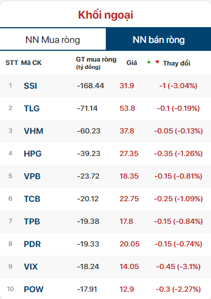The height and width of the screenshot is (299, 211).
Task: Sort descending with red down arrow
Action: click(157, 62)
